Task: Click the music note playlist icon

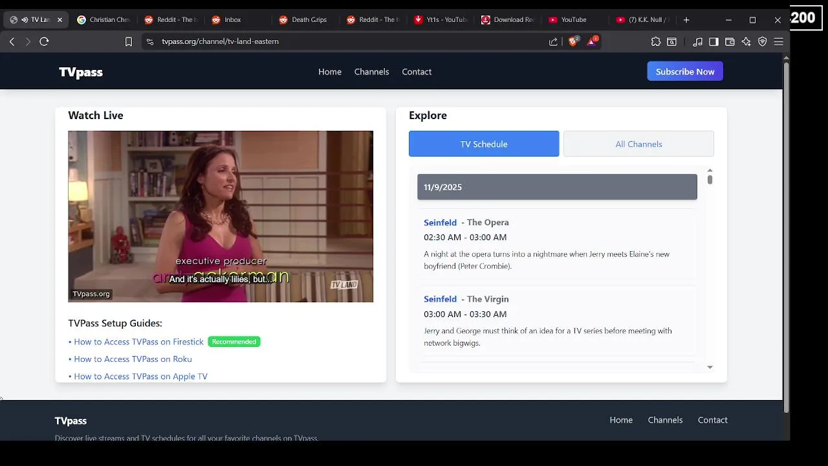Action: click(x=697, y=41)
